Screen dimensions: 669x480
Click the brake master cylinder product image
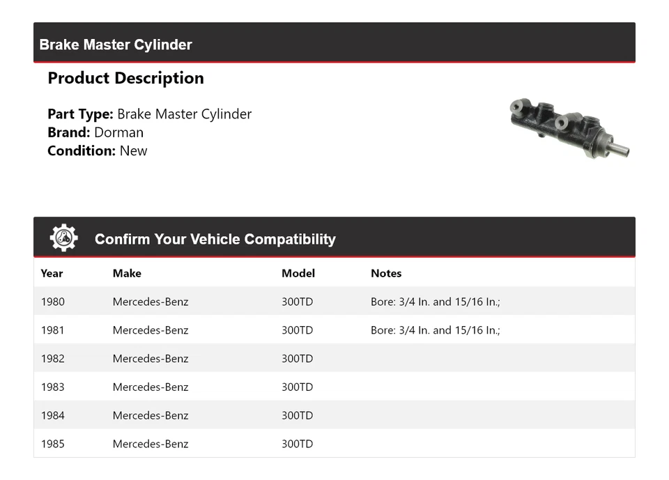pos(569,126)
